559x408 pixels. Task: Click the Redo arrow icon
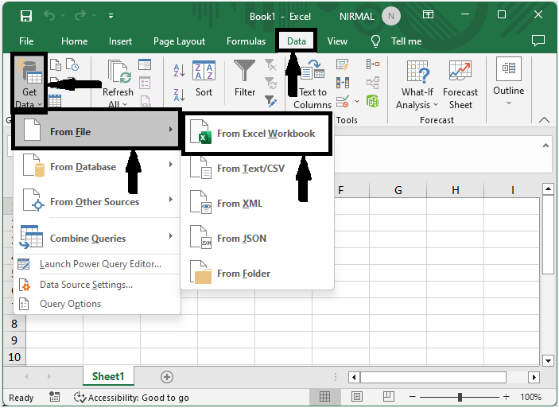pyautogui.click(x=80, y=16)
